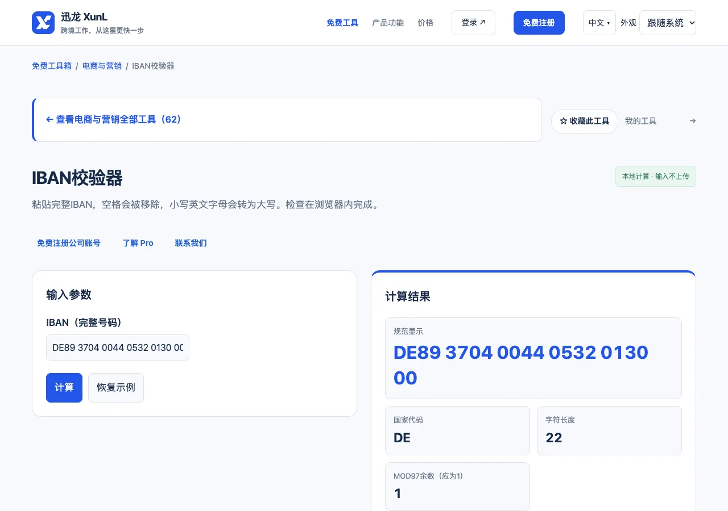Open 了解 Pro link
Screen dimensions: 728x511
pos(138,243)
